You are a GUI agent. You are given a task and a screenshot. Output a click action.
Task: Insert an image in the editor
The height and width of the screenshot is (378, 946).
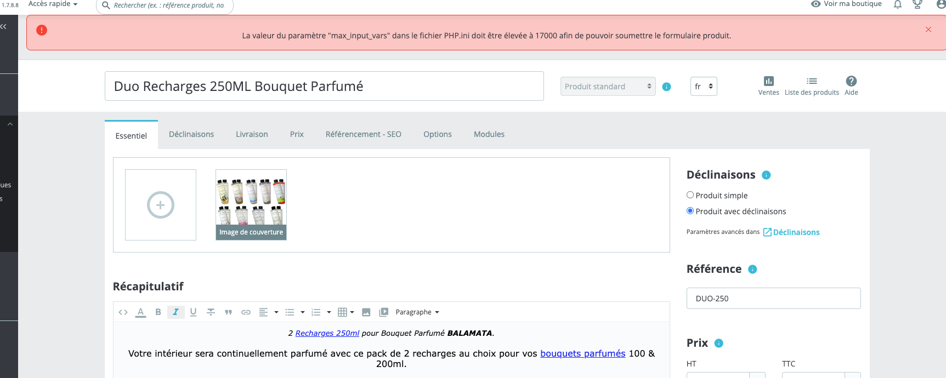tap(366, 312)
